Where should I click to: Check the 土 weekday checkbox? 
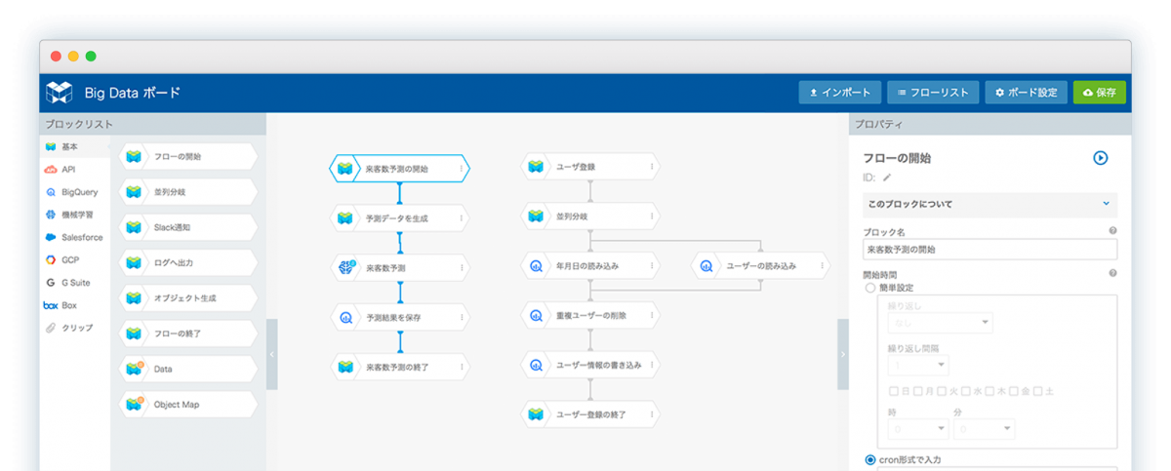pos(1038,391)
